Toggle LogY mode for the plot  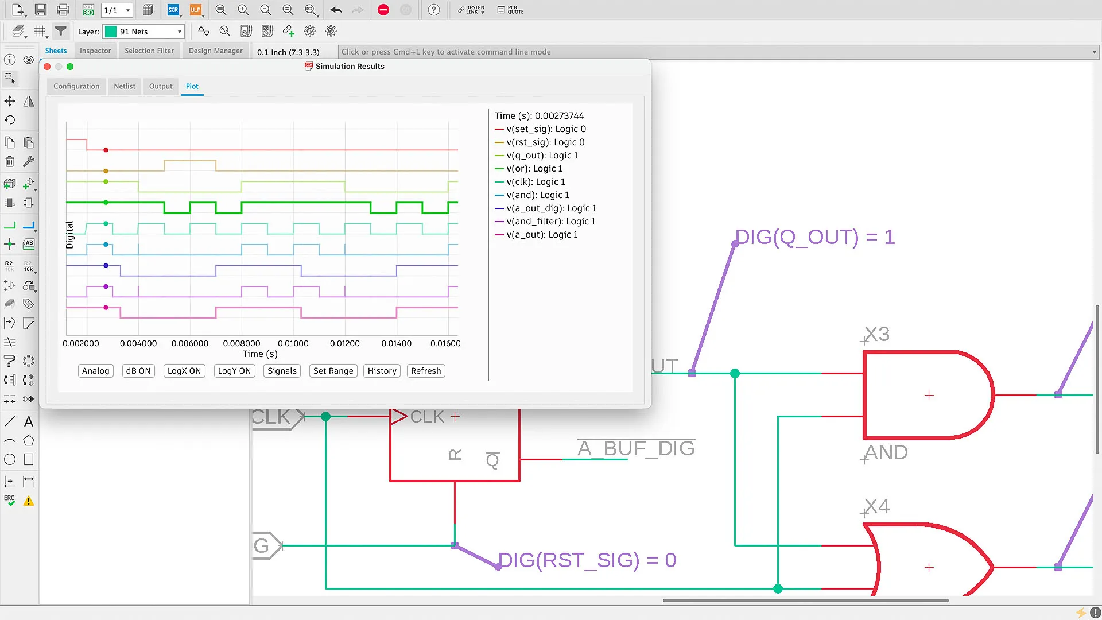point(234,371)
